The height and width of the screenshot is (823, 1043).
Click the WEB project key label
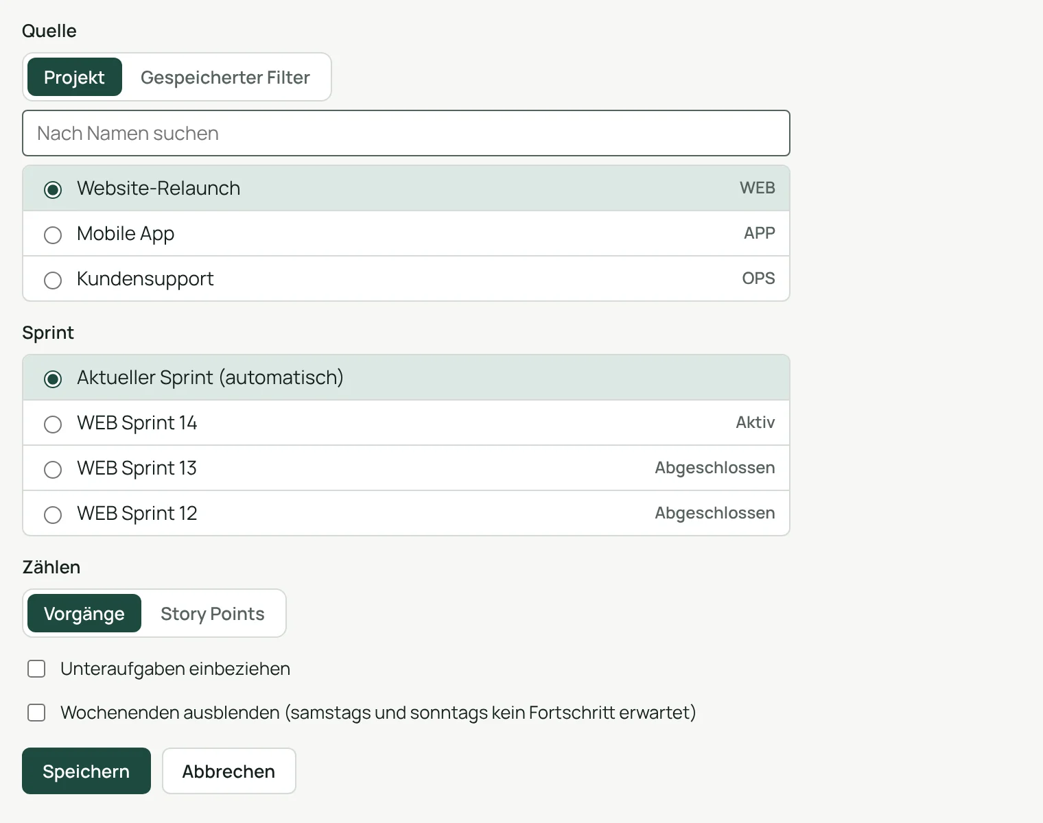pos(757,188)
